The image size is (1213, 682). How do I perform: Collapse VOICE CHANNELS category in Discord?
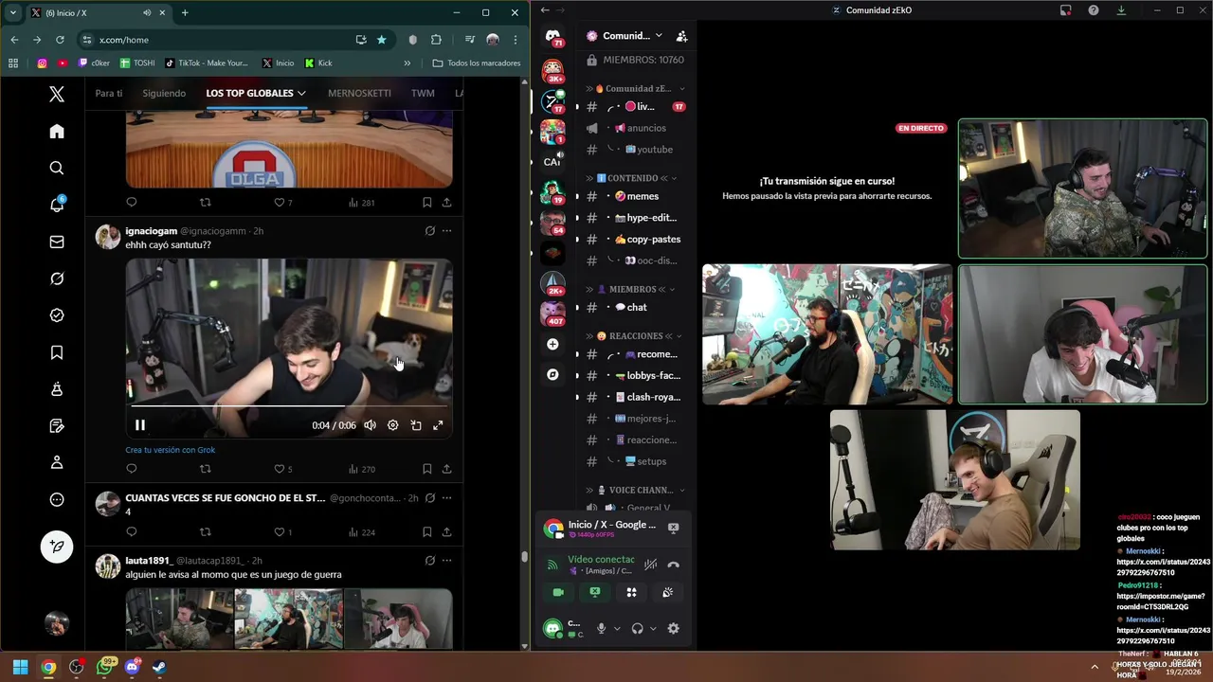635,490
